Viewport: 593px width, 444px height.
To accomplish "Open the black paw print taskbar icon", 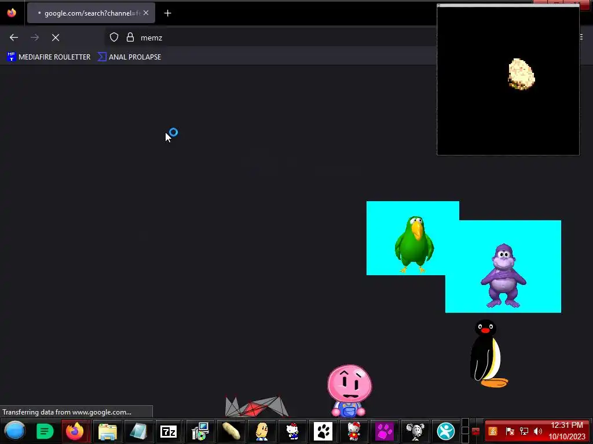I will (323, 431).
